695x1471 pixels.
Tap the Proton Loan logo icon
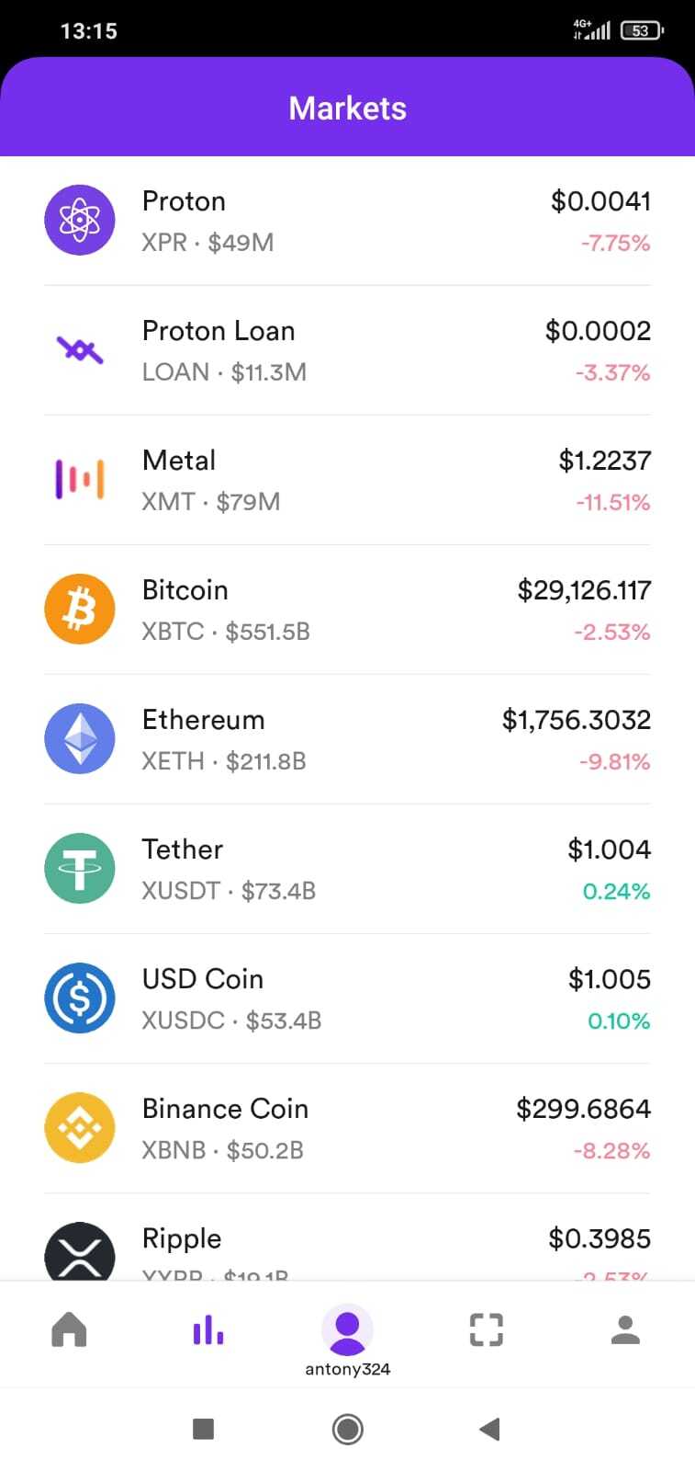[80, 349]
